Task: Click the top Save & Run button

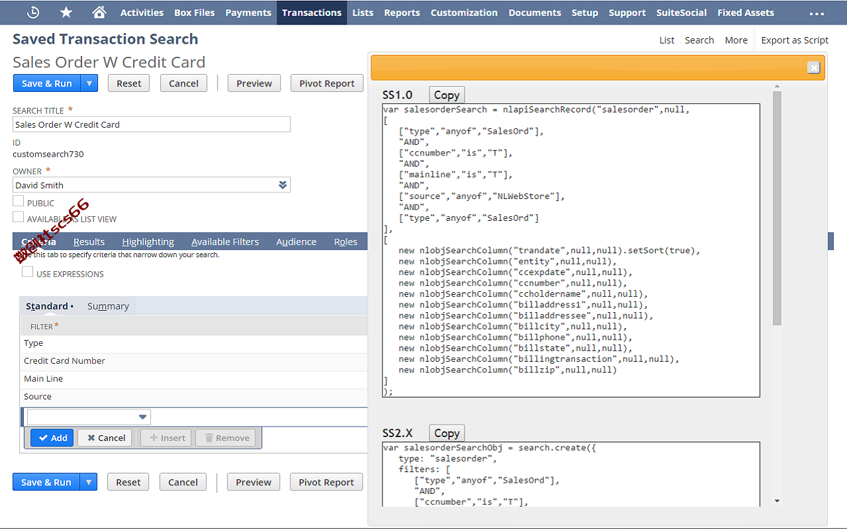Action: tap(47, 83)
